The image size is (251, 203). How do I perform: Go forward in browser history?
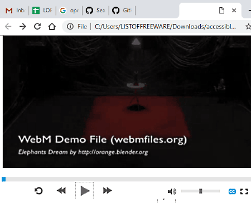click(x=23, y=27)
